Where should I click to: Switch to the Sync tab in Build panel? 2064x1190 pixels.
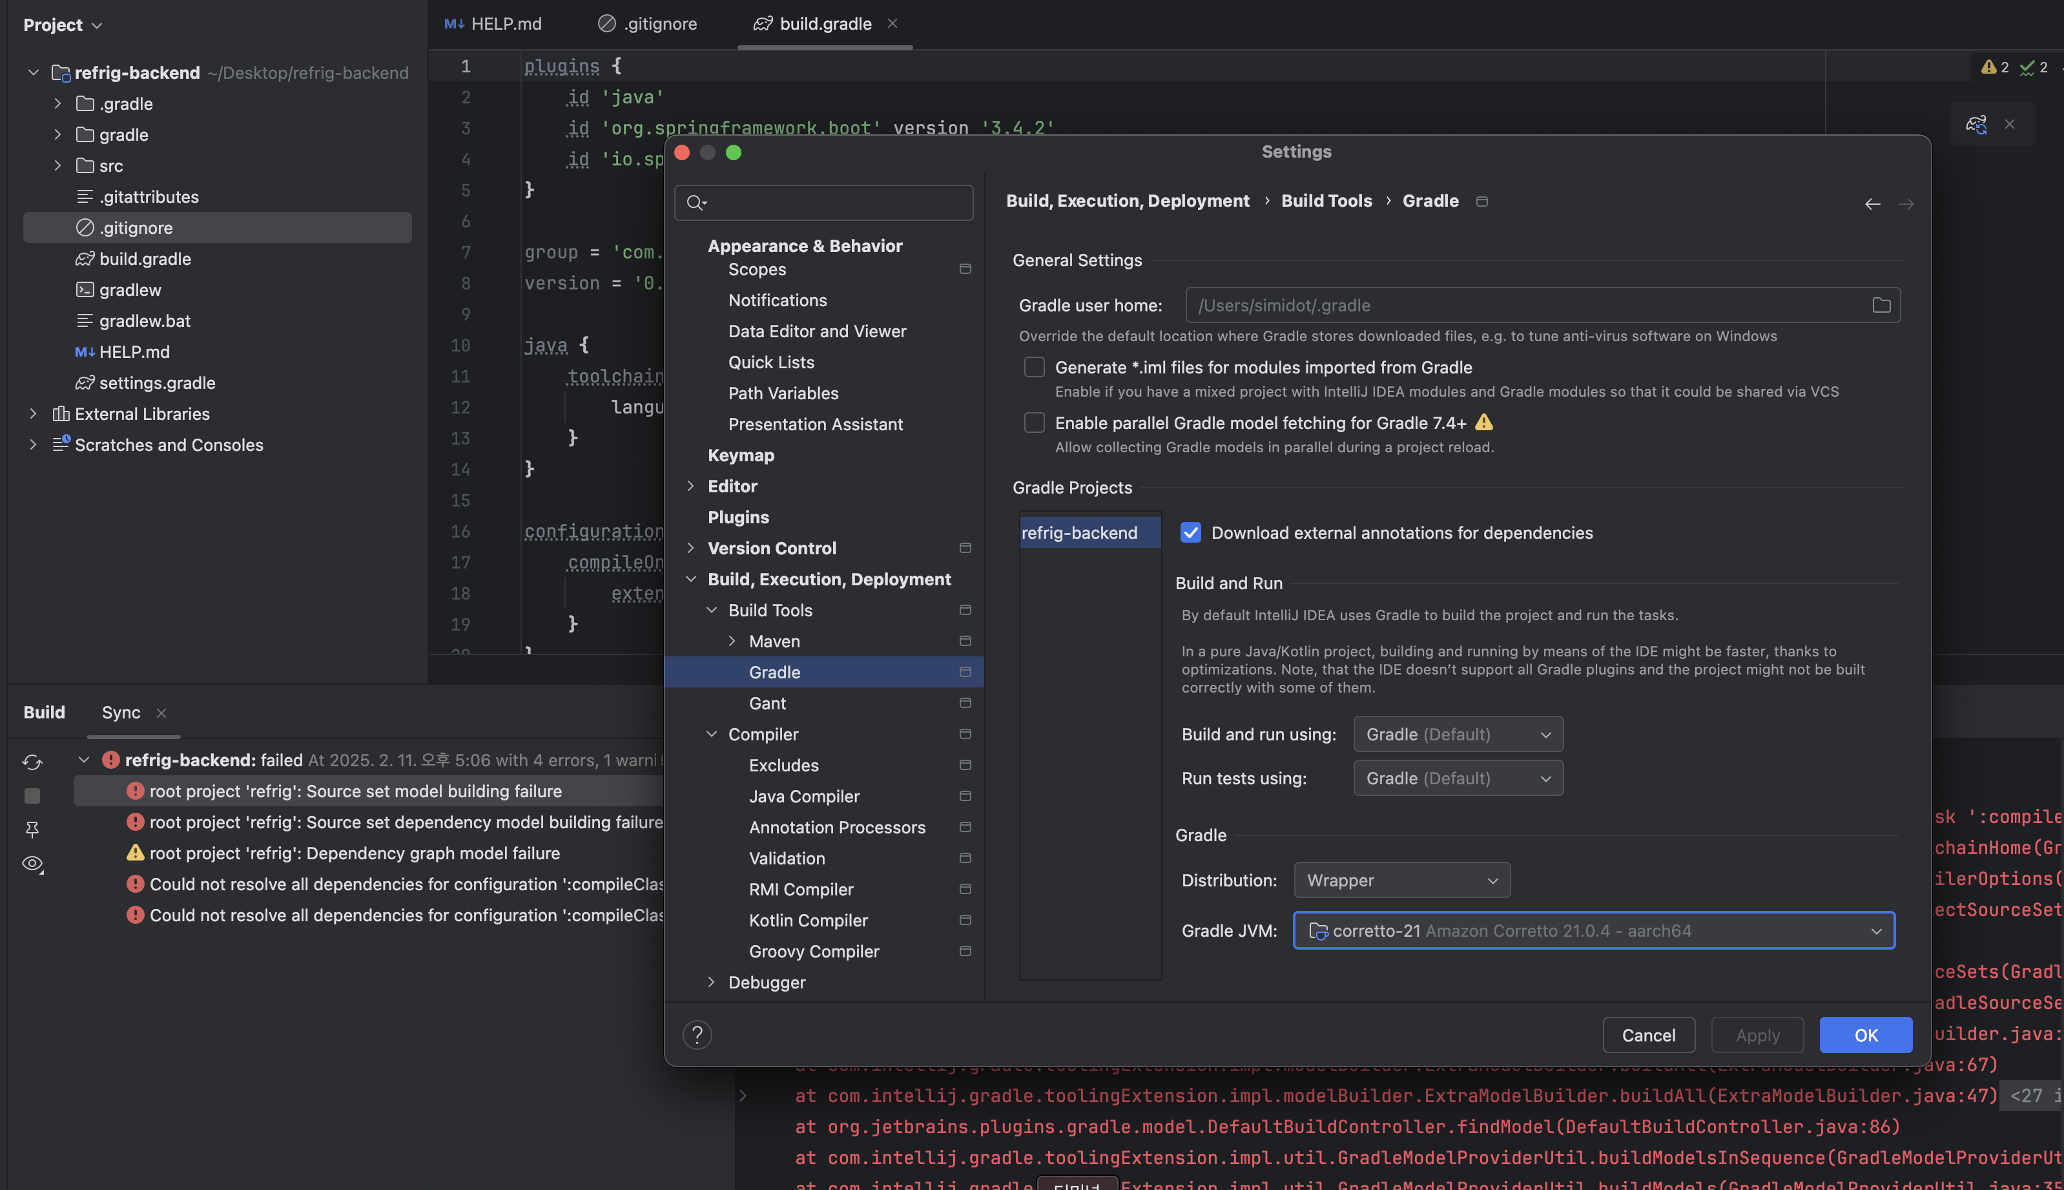pyautogui.click(x=121, y=712)
